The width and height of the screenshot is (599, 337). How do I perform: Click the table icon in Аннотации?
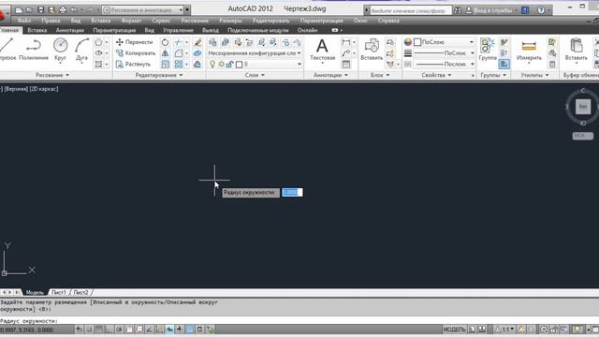click(x=346, y=65)
